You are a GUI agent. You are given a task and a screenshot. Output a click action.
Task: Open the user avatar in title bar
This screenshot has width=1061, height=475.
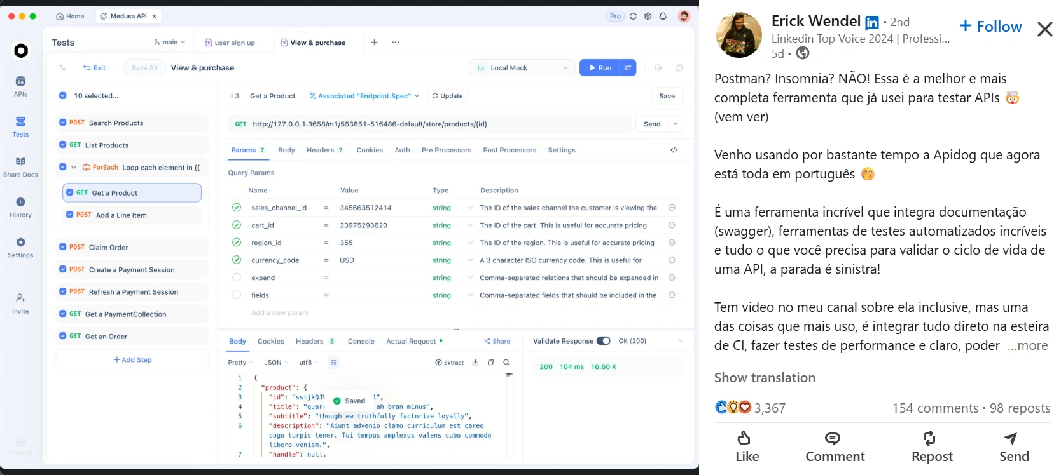coord(684,17)
